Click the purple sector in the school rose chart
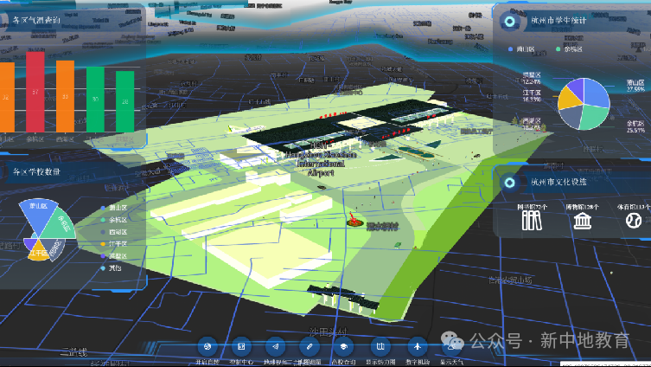The width and height of the screenshot is (651, 367). 31,243
